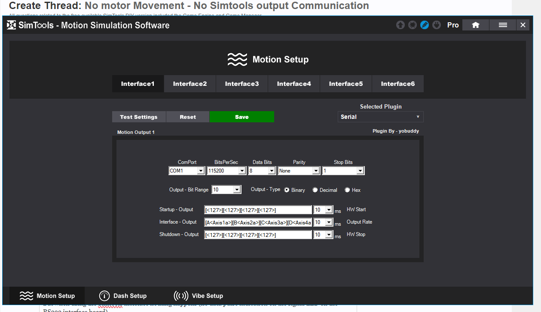The width and height of the screenshot is (541, 312).
Task: Click the Startup - Output text field
Action: pos(258,210)
